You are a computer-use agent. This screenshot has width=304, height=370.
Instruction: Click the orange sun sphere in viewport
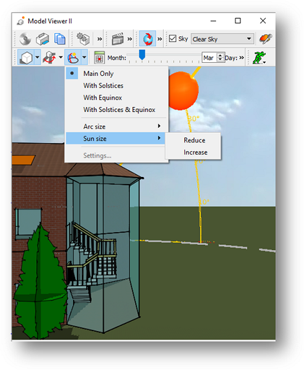coord(183,91)
